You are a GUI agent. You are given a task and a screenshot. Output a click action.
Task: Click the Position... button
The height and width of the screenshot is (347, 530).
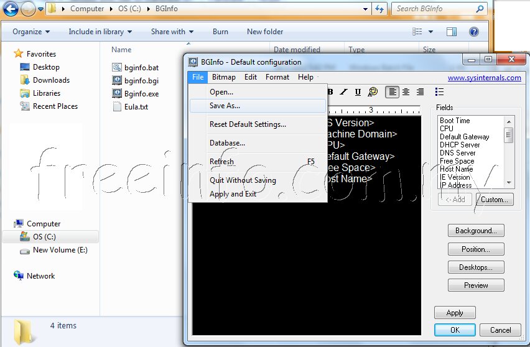coord(476,249)
